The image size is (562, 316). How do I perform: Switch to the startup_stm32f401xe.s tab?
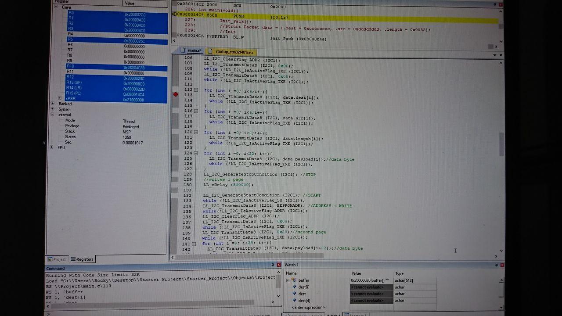pyautogui.click(x=234, y=52)
